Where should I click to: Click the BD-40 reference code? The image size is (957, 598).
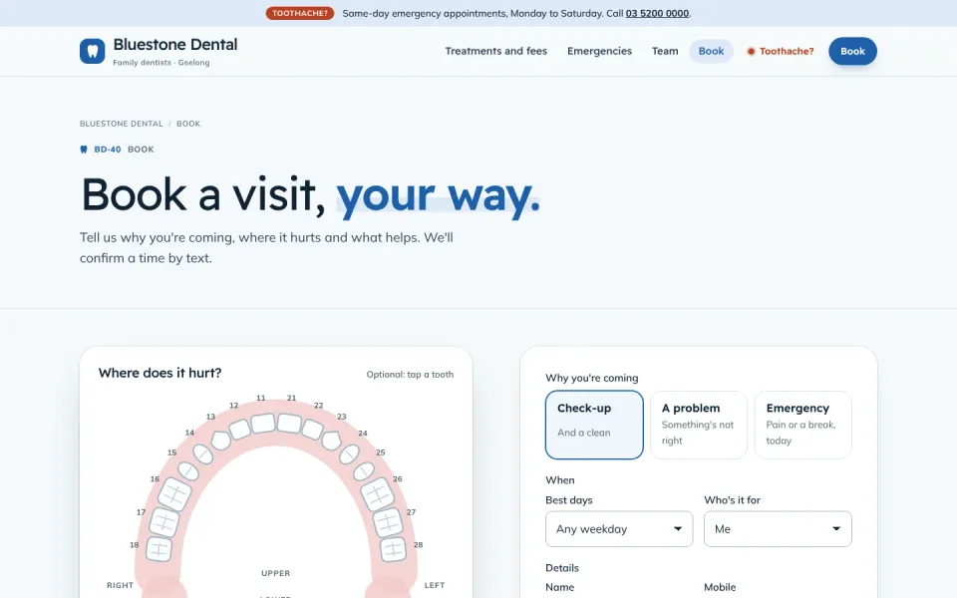pyautogui.click(x=108, y=149)
